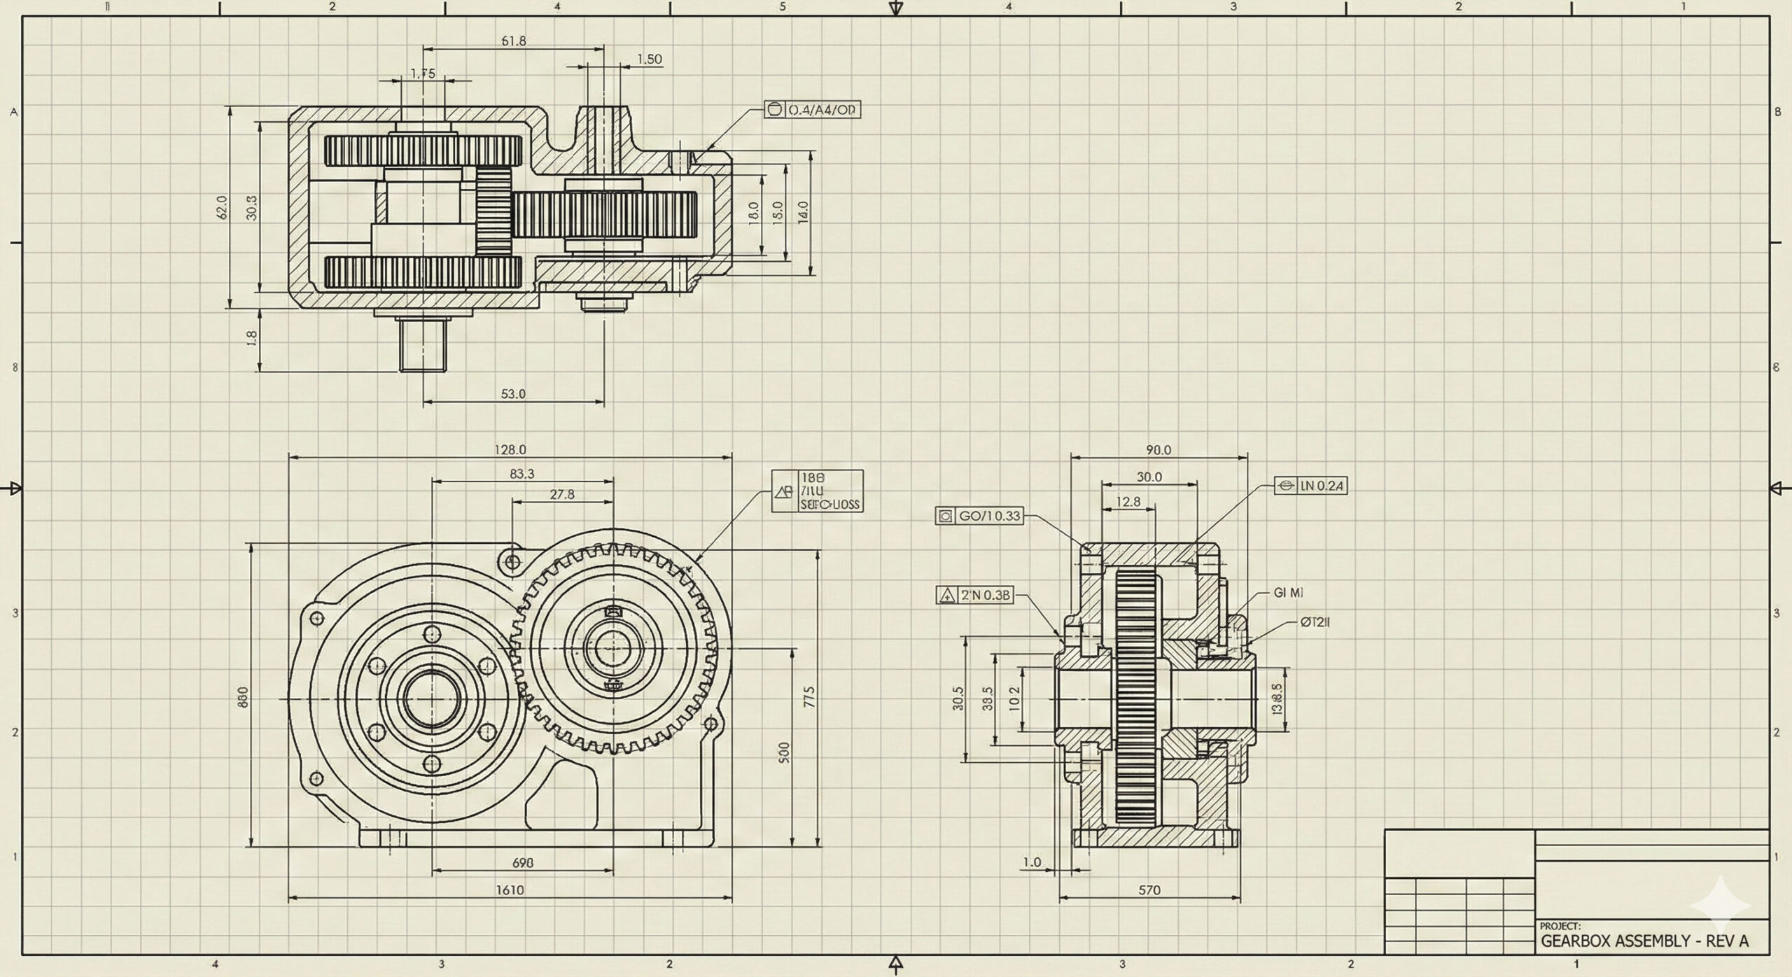Select the 53.0 dimension below top view

512,394
